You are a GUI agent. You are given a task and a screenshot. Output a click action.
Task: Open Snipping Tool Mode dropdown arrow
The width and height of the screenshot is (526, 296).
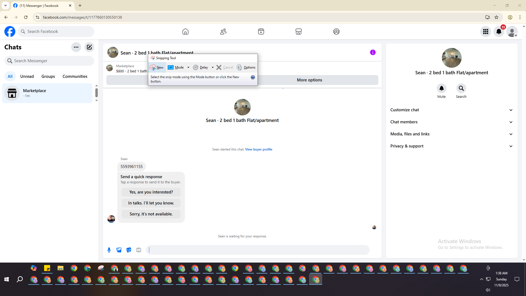pos(188,67)
